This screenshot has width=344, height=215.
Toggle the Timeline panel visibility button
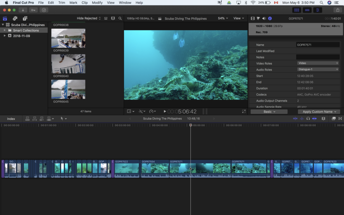click(307, 10)
